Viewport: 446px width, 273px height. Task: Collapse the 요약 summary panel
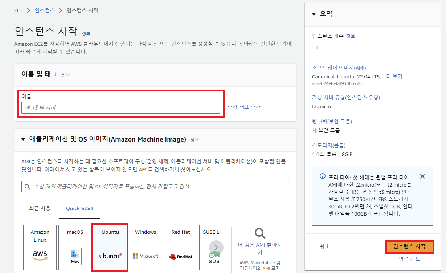pyautogui.click(x=314, y=14)
